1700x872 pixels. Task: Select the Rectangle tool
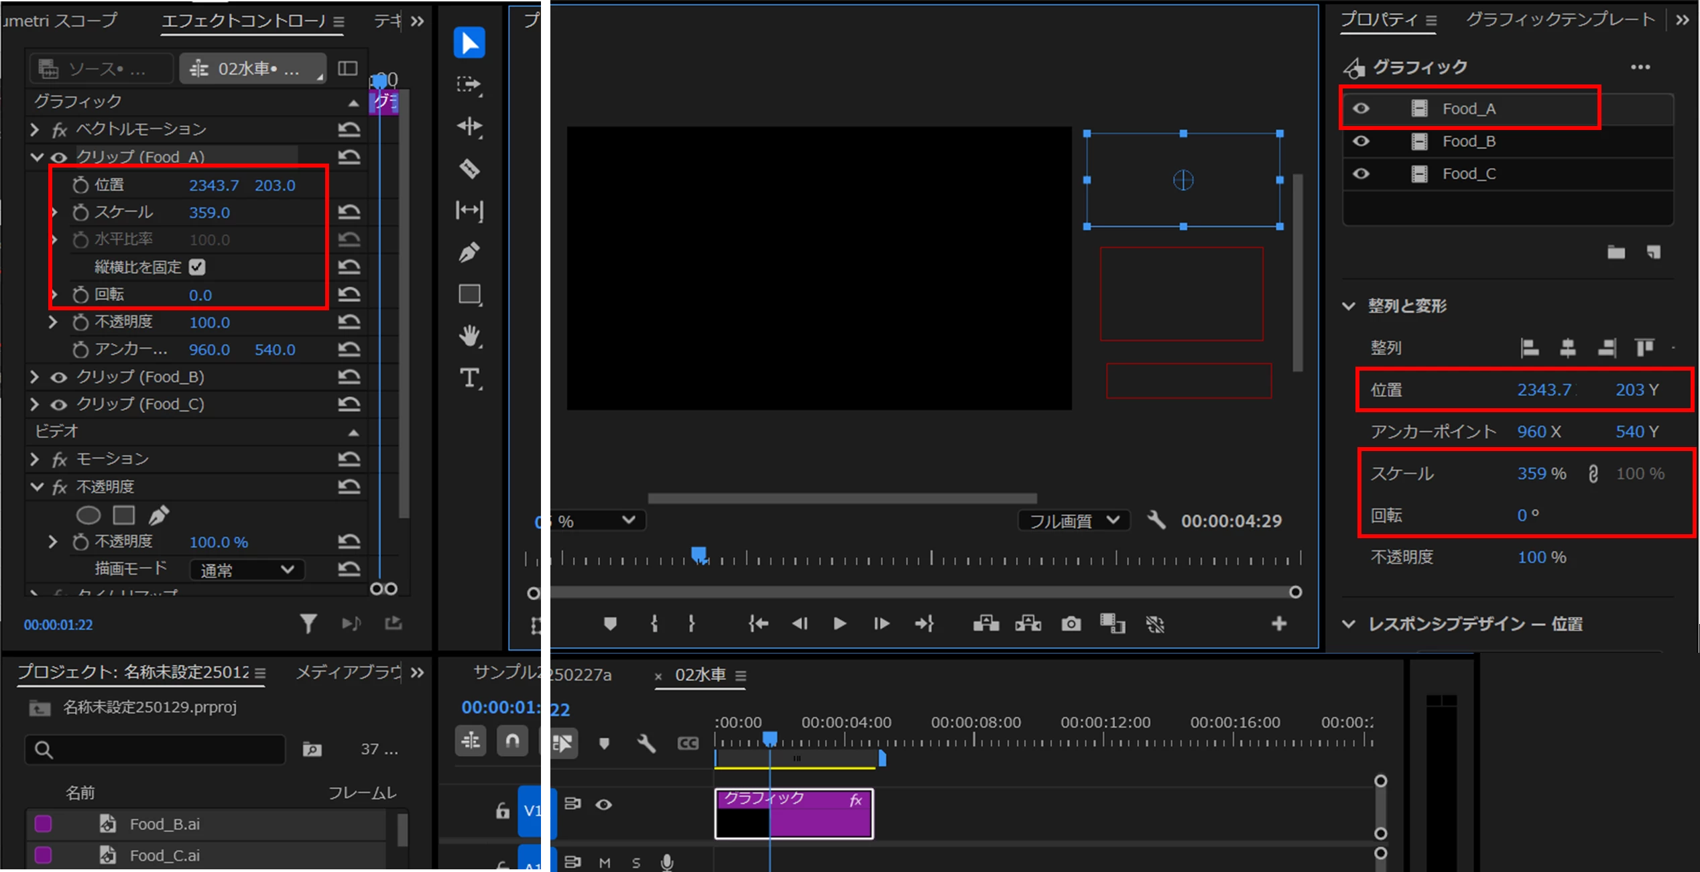coord(469,294)
